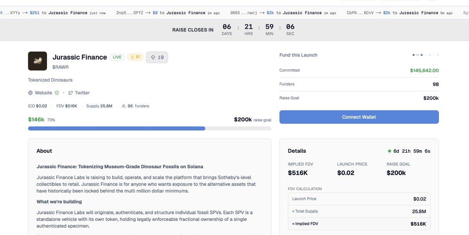Click the Jurassic Finance dinosaur logo thumbnail

[x=38, y=61]
